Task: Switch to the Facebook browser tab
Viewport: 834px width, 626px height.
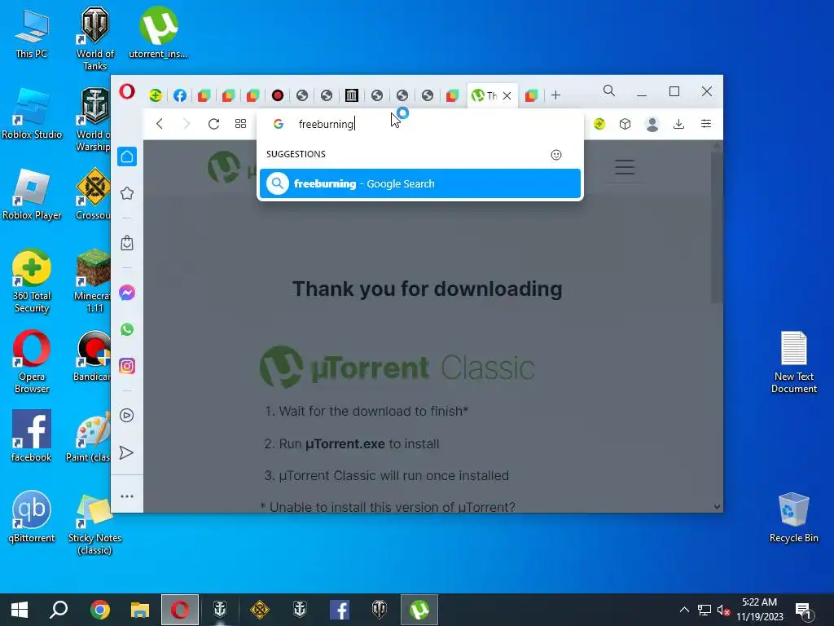Action: (x=180, y=95)
